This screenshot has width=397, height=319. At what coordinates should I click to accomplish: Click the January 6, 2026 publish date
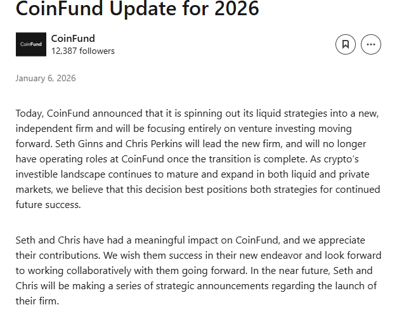click(46, 79)
